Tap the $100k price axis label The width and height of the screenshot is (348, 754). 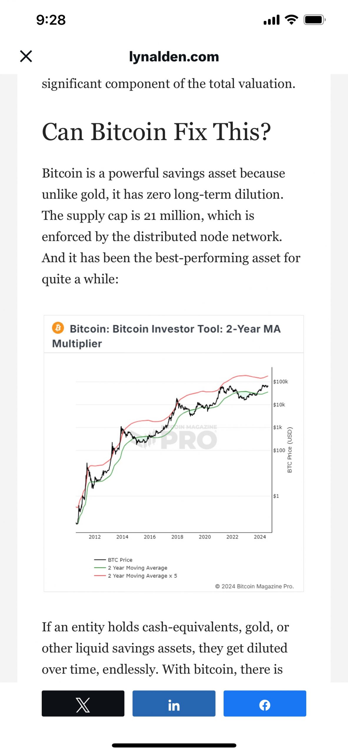(280, 381)
